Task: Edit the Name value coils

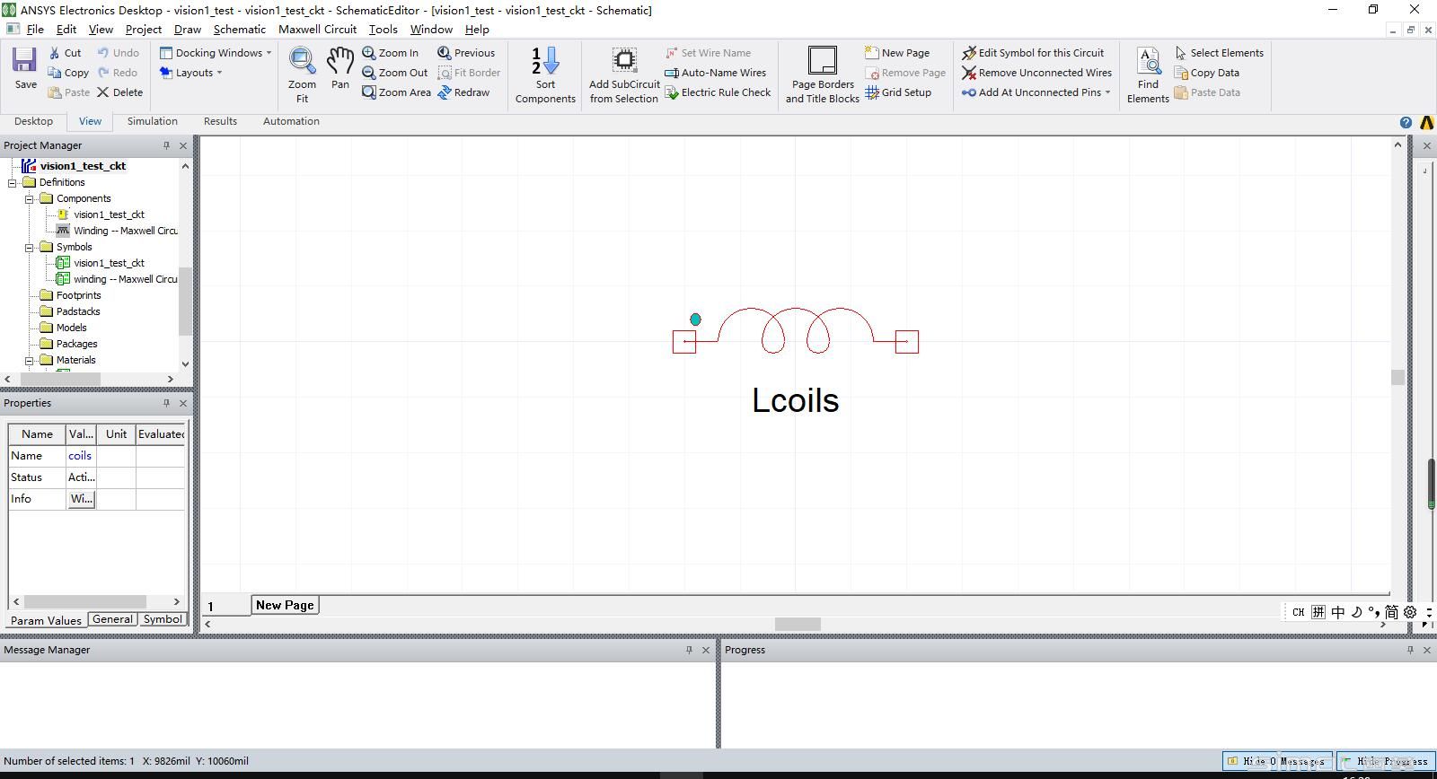Action: (x=80, y=456)
